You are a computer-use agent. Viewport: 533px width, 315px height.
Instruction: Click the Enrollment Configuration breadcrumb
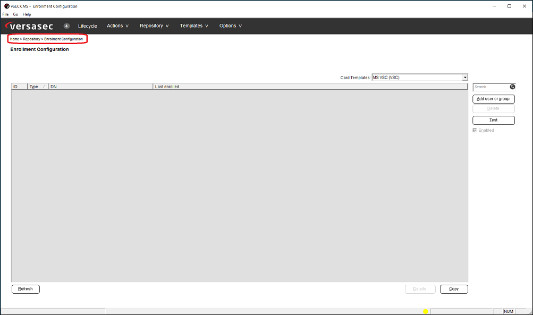pyautogui.click(x=64, y=39)
